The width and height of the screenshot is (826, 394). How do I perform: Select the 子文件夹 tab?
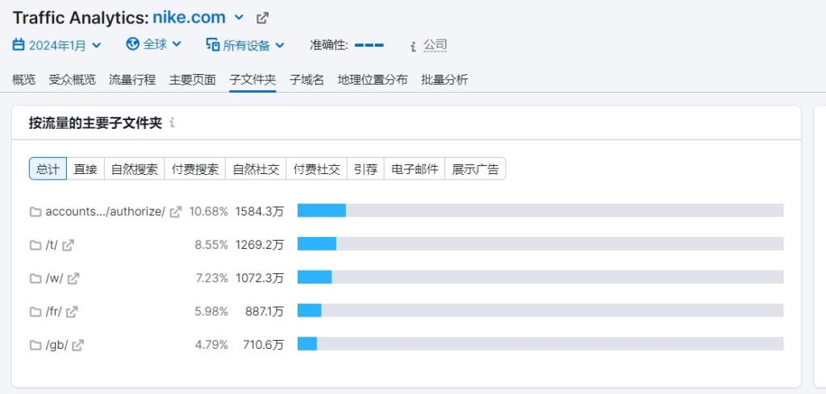click(x=252, y=80)
